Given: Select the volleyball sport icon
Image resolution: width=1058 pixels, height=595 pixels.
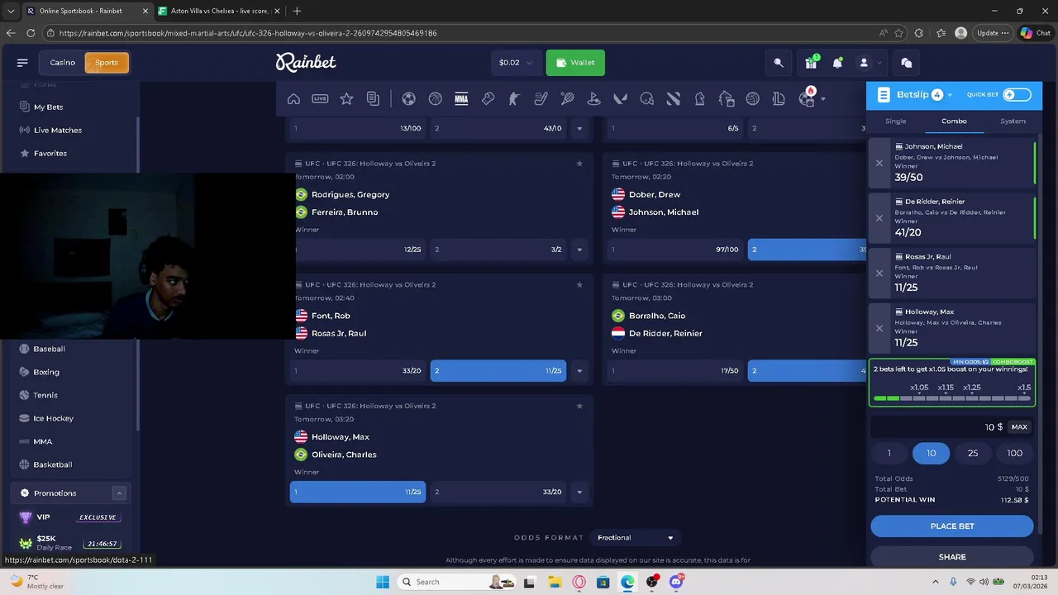Looking at the screenshot, I should pyautogui.click(x=752, y=99).
